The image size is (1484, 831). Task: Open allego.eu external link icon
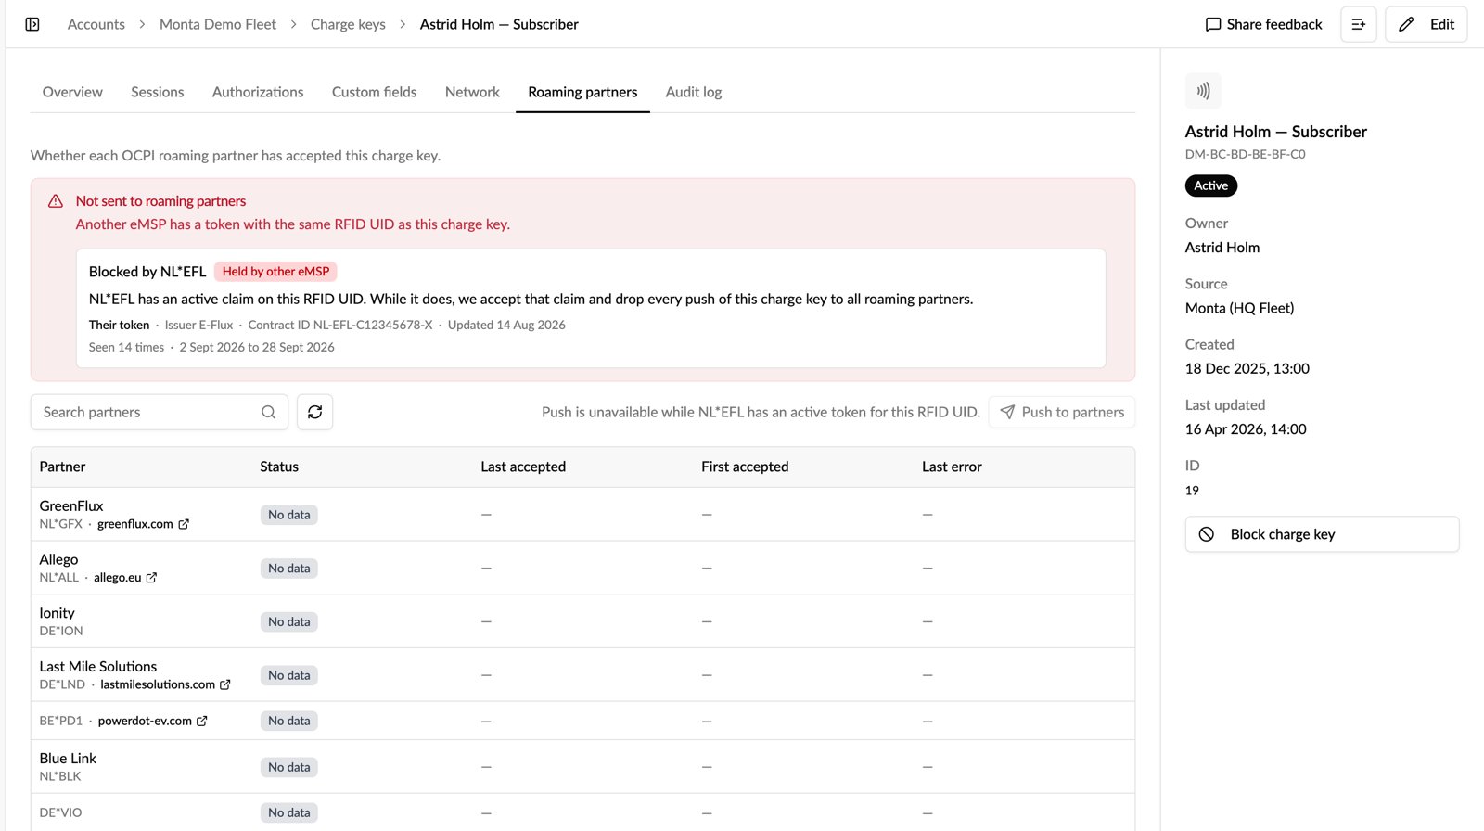pyautogui.click(x=152, y=578)
